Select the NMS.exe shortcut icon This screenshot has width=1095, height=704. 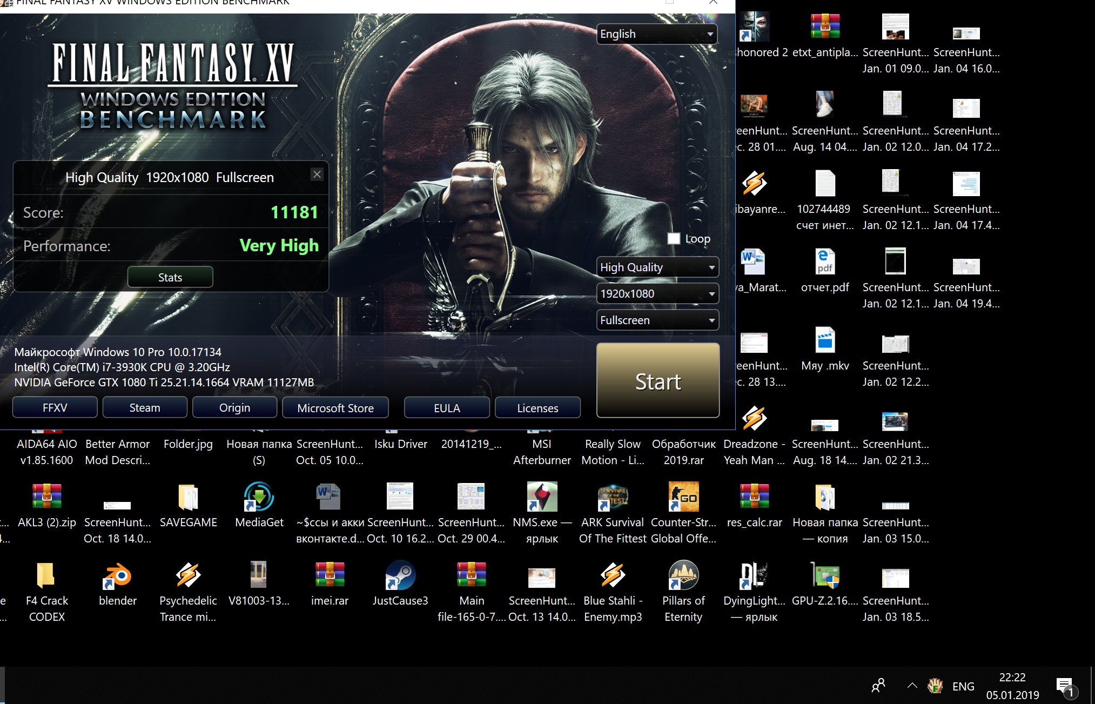542,497
